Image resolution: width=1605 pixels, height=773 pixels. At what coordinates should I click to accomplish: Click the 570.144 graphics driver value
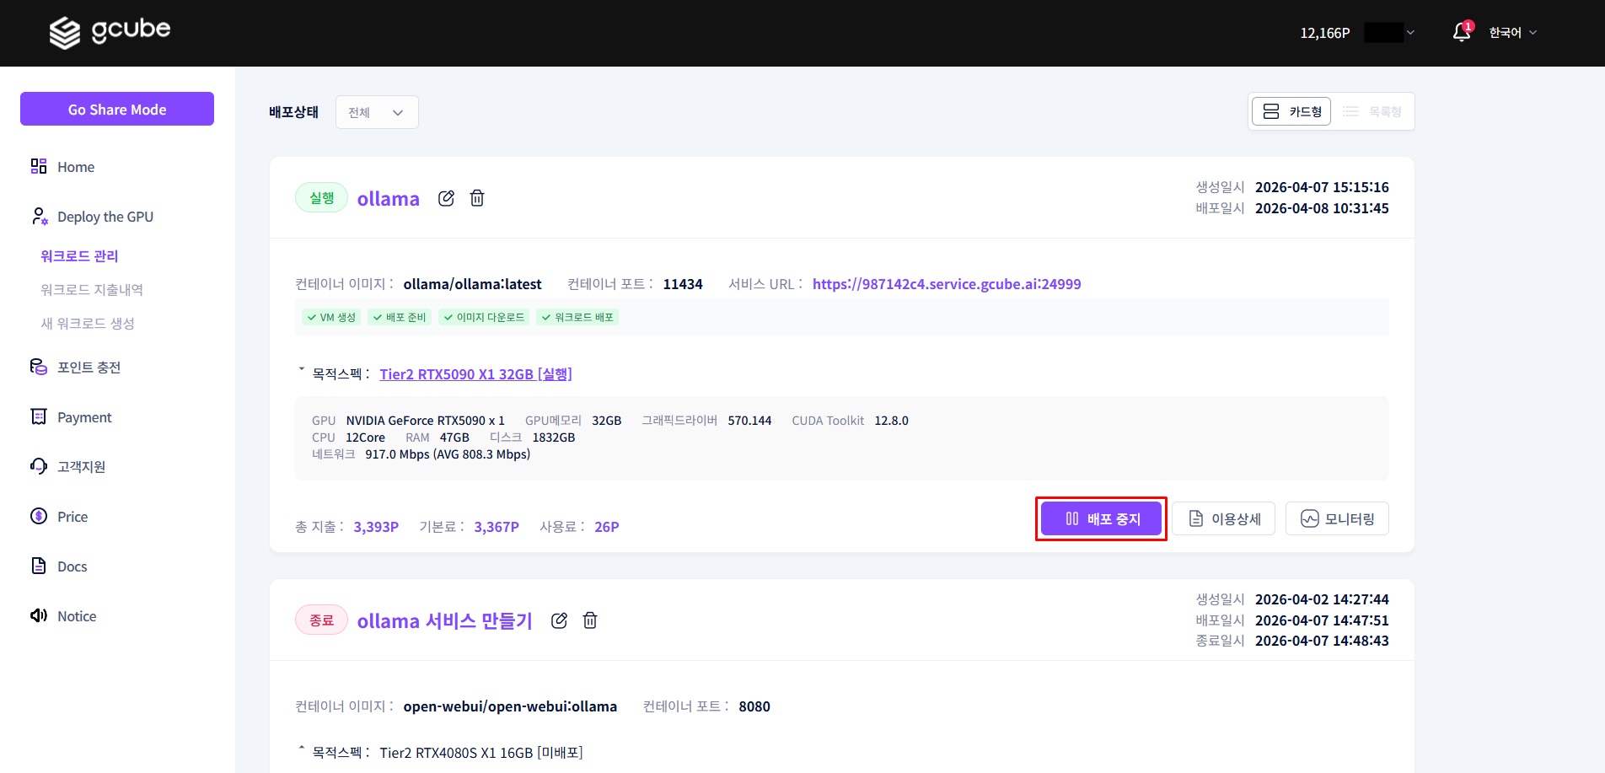[x=749, y=421]
